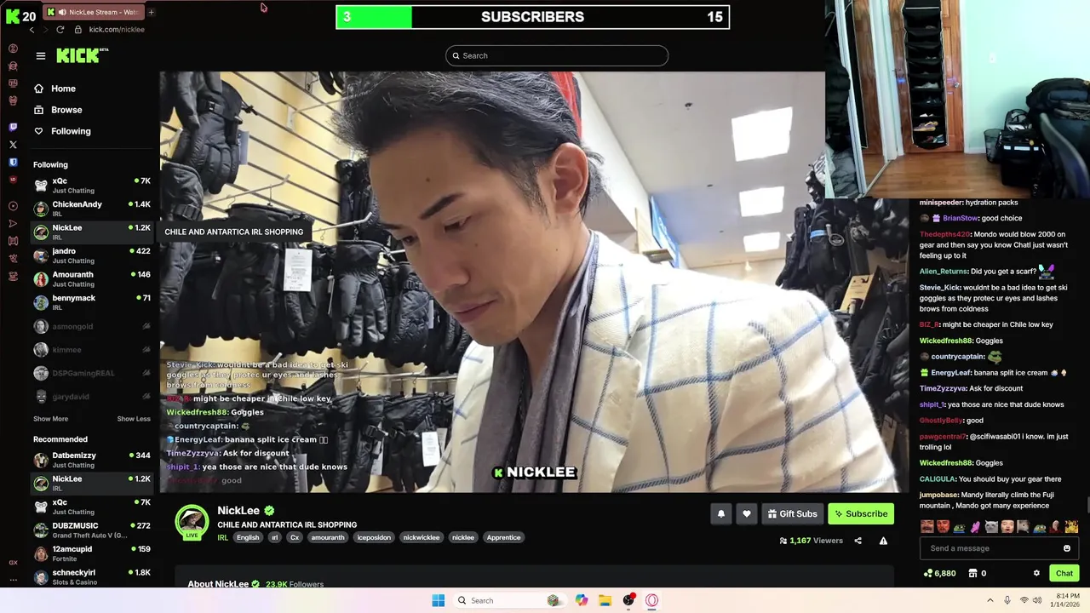Open Bitwarden shield in browser sidebar
This screenshot has width=1090, height=613.
point(13,162)
